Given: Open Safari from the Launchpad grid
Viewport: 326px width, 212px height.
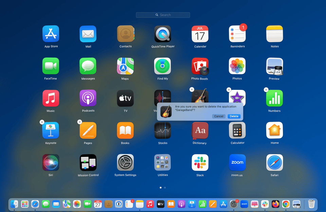Looking at the screenshot, I should click(x=274, y=162).
